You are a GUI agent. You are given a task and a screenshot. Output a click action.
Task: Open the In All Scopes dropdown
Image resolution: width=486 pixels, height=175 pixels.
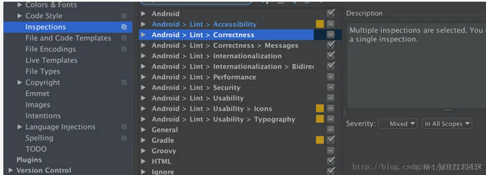(x=447, y=124)
